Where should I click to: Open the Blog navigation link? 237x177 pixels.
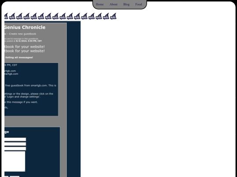pos(126,4)
